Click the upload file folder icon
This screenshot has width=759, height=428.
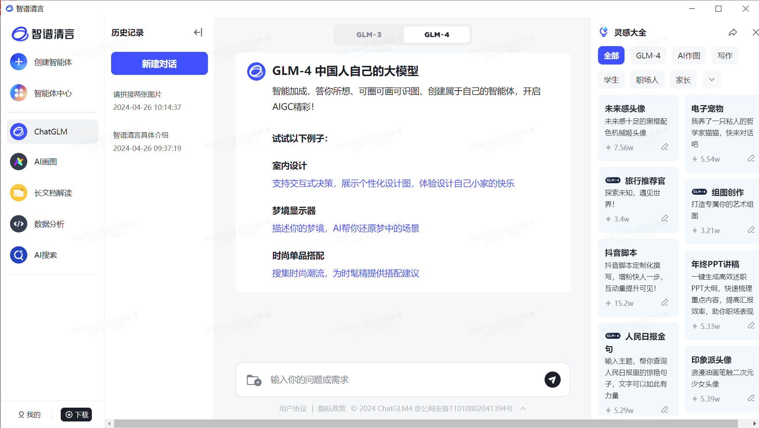pyautogui.click(x=254, y=380)
